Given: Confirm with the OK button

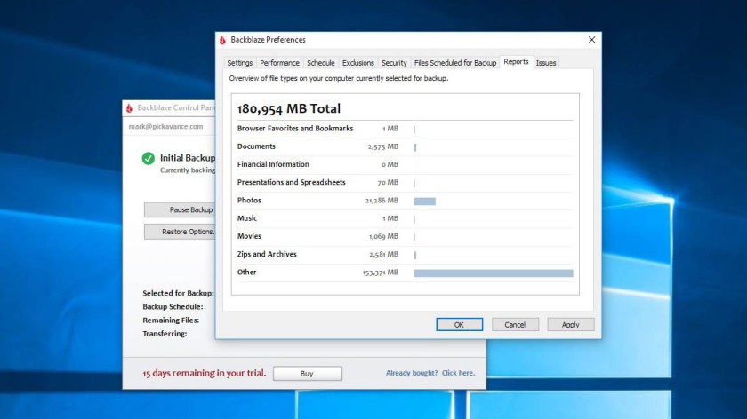Looking at the screenshot, I should 459,324.
